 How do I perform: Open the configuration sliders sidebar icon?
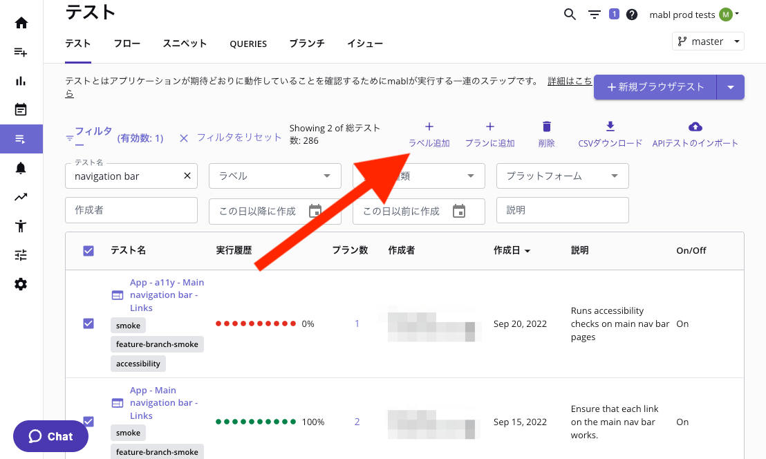(21, 255)
